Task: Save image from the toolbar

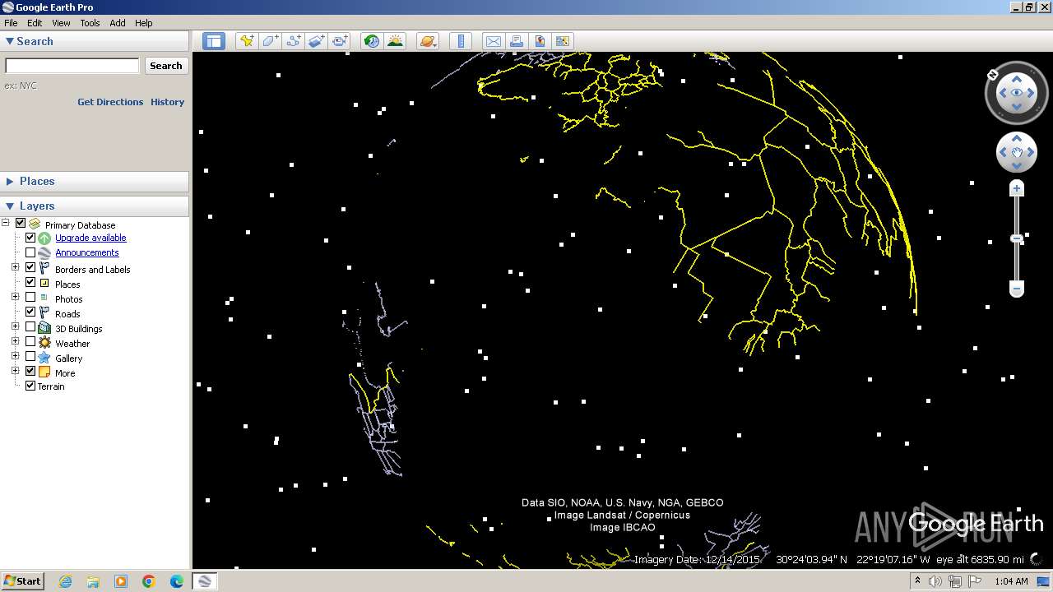Action: (x=540, y=41)
